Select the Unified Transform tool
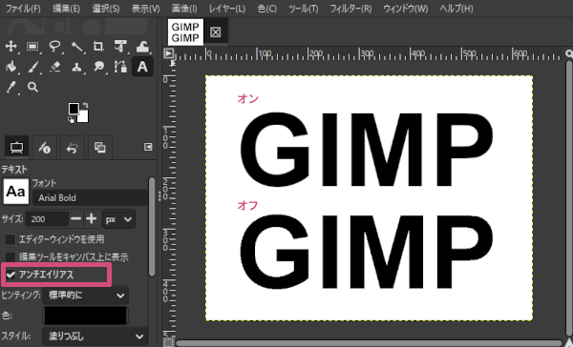 tap(120, 47)
